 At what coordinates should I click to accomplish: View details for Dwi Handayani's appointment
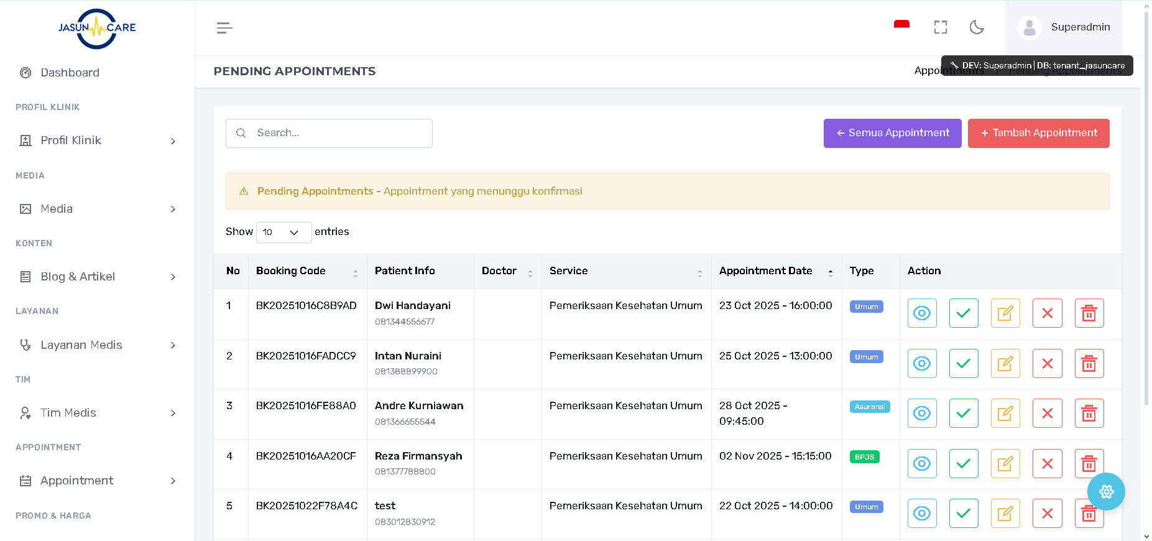click(x=921, y=313)
